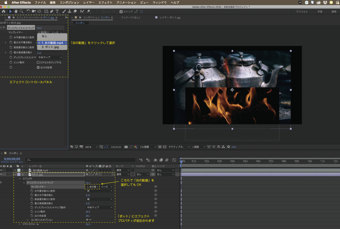The width and height of the screenshot is (340, 229).
Task: Select the Selection arrow tool
Action: 10,11
